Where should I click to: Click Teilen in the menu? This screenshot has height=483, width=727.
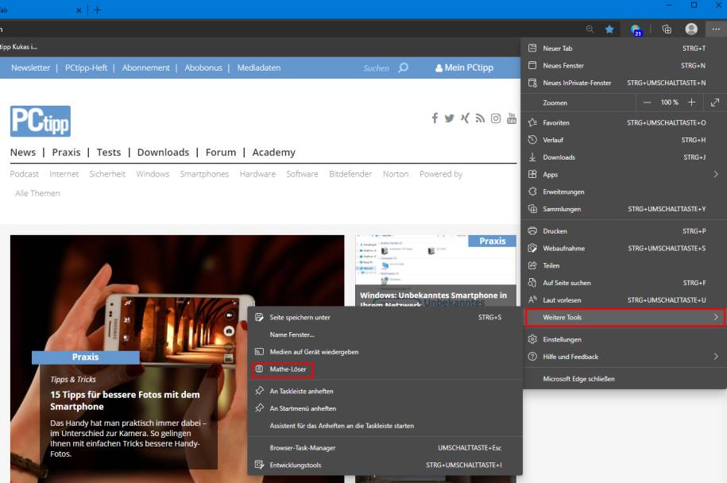tap(624, 265)
